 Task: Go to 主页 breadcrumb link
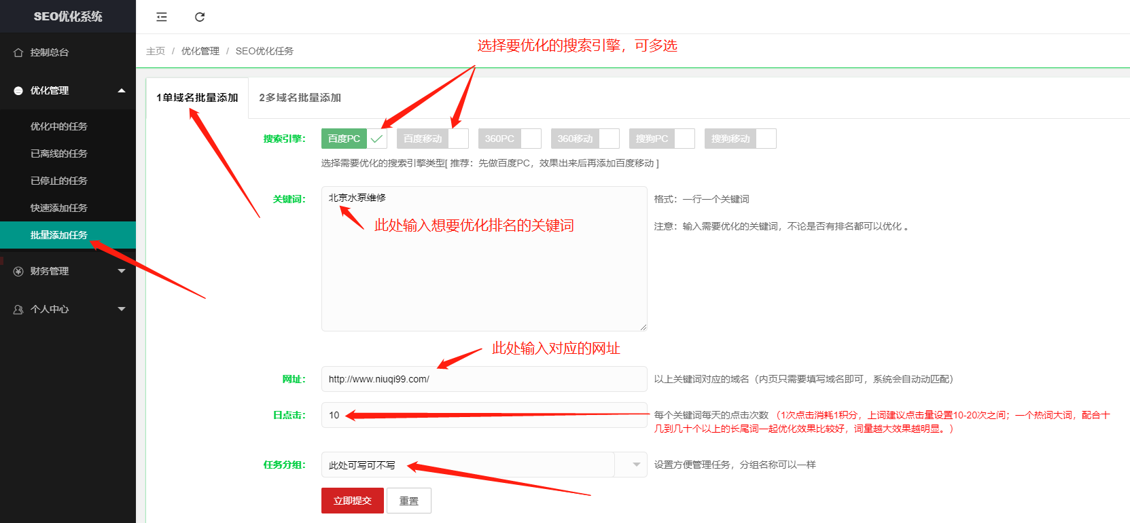coord(156,51)
